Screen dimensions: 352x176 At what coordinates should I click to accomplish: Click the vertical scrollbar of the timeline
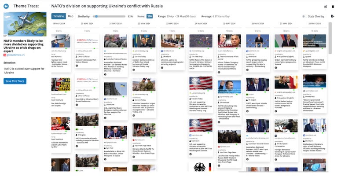click(x=330, y=38)
